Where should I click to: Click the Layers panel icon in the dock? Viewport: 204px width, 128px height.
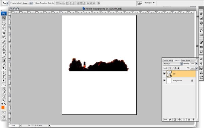pyautogui.click(x=201, y=68)
